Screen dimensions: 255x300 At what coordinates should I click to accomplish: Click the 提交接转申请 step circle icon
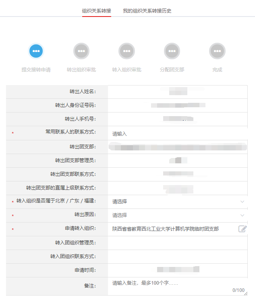[x=36, y=51]
